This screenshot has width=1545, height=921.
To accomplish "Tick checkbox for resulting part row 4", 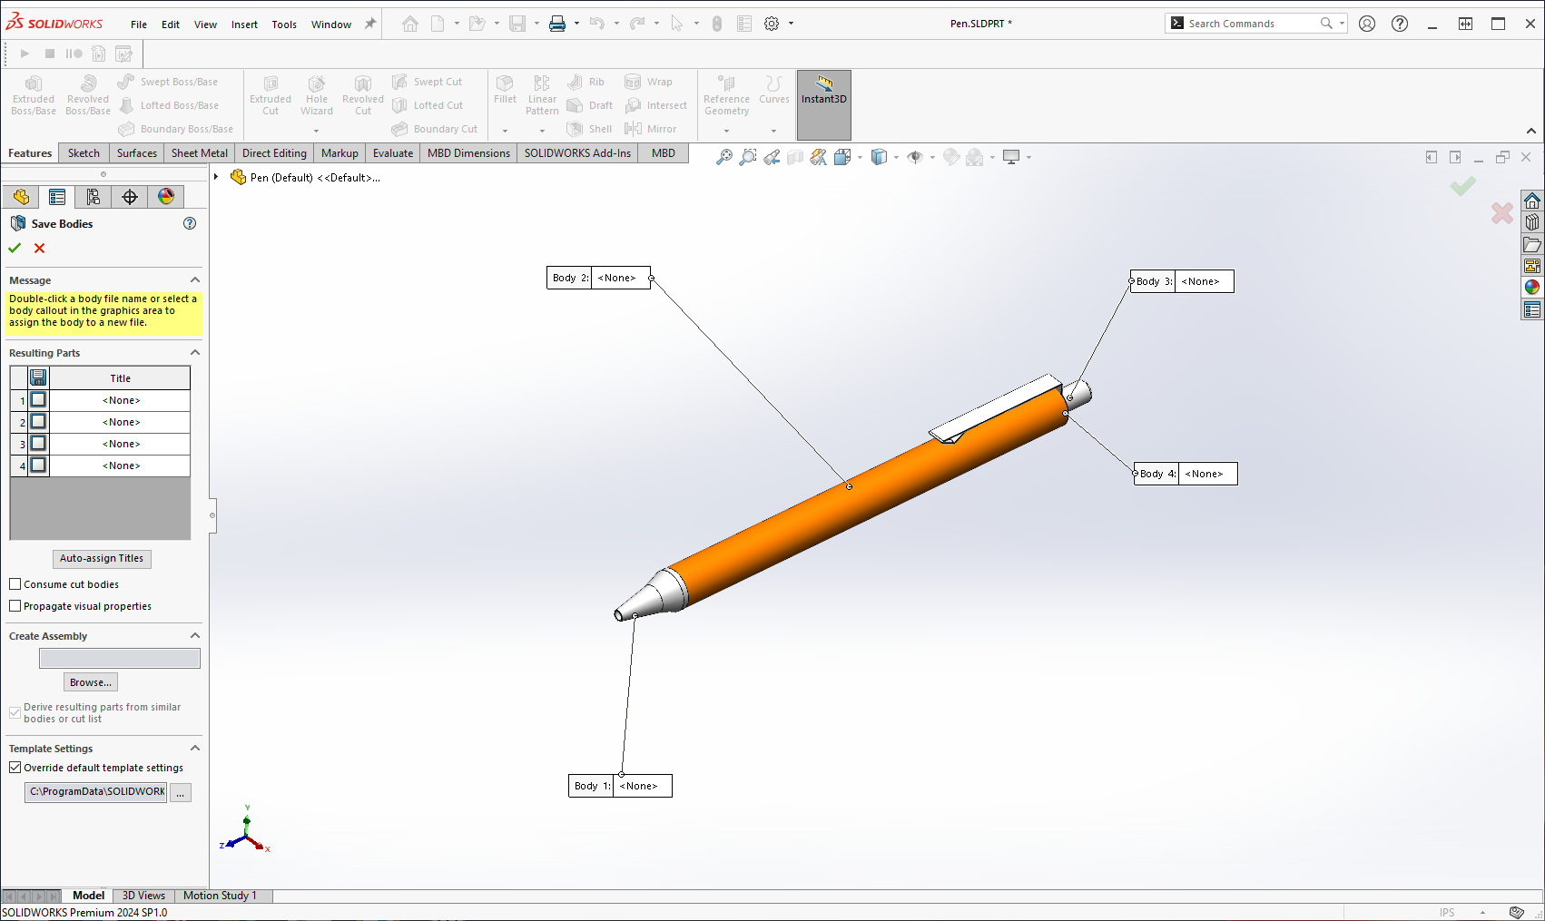I will (x=38, y=465).
